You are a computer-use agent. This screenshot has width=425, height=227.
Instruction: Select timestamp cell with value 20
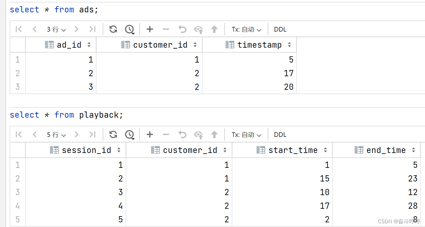click(x=249, y=87)
